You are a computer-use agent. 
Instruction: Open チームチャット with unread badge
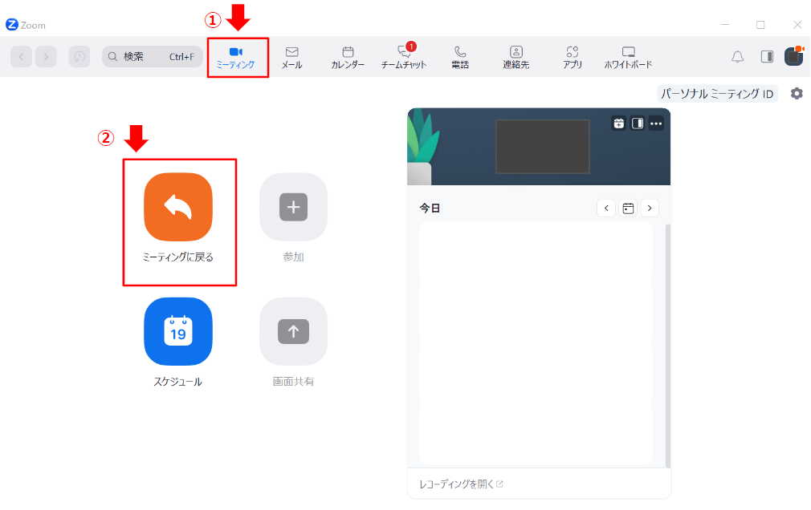click(x=404, y=58)
